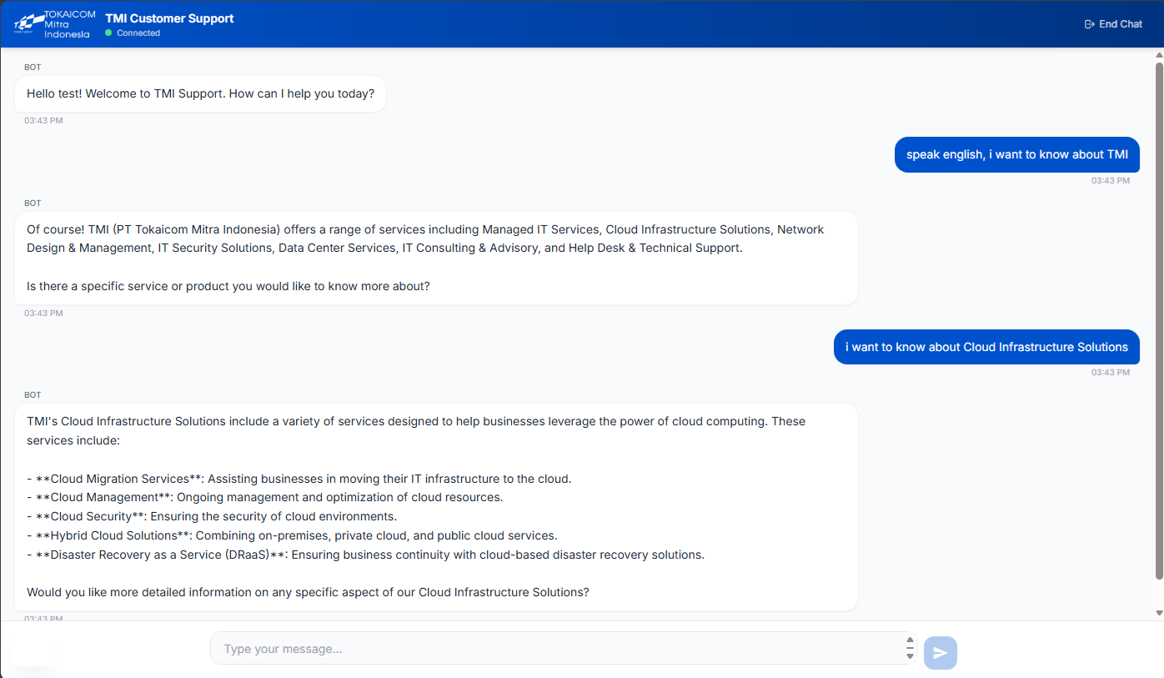
Task: Click the 'i want to know about Cloud Infrastructure Solutions' bubble
Action: [986, 347]
